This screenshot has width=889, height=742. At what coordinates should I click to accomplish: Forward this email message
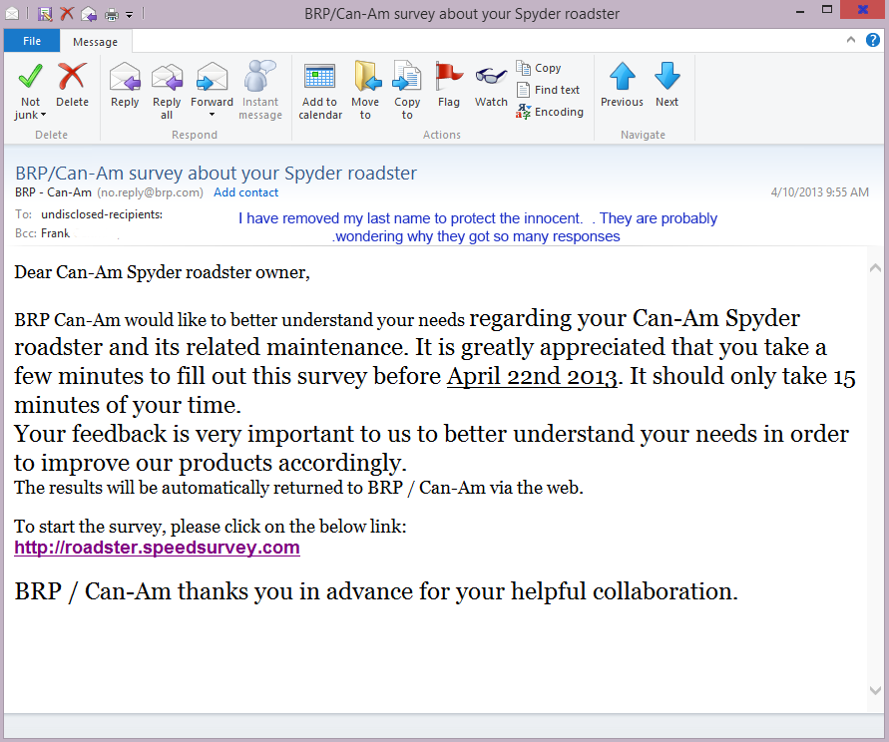click(x=213, y=84)
